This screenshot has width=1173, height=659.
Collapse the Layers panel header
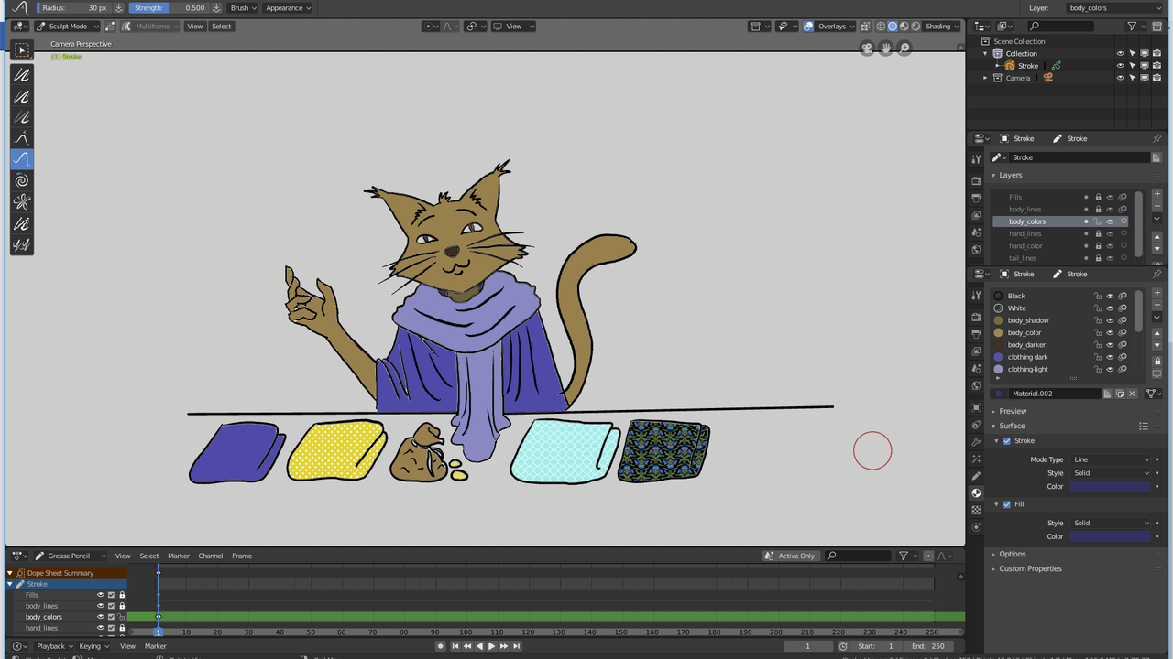[1010, 175]
